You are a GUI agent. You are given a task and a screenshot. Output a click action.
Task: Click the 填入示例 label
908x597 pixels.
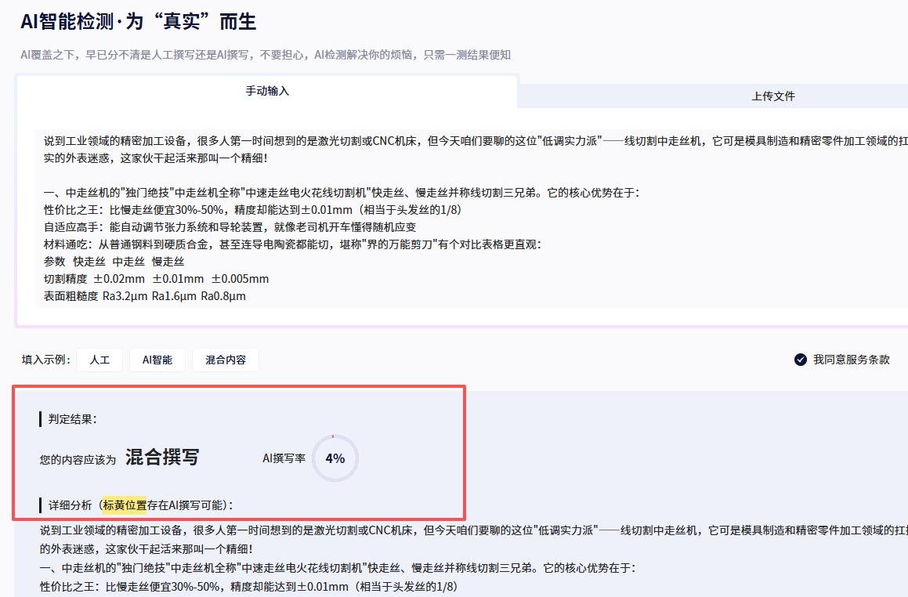pyautogui.click(x=46, y=360)
